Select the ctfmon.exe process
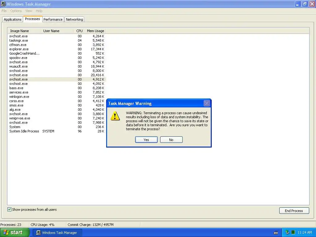 (x=57, y=45)
